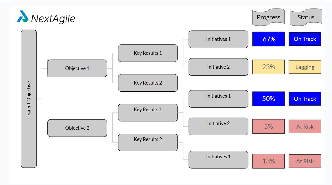Screen dimensions: 332x185
Task: Select Key Results 2 under Objective 2
Action: coord(148,142)
